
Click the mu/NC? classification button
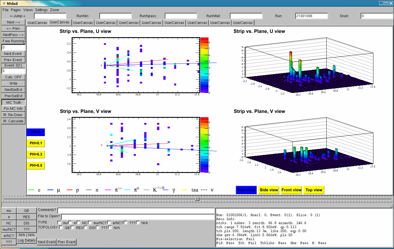(x=9, y=230)
